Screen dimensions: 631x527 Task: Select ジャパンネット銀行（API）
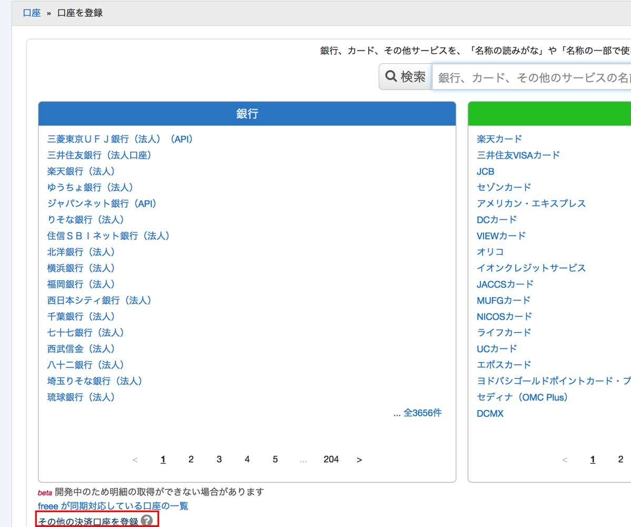point(102,203)
